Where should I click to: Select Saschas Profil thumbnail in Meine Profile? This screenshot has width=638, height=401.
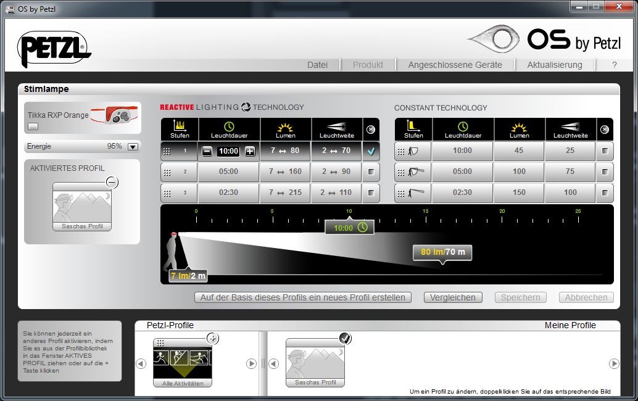(x=315, y=363)
